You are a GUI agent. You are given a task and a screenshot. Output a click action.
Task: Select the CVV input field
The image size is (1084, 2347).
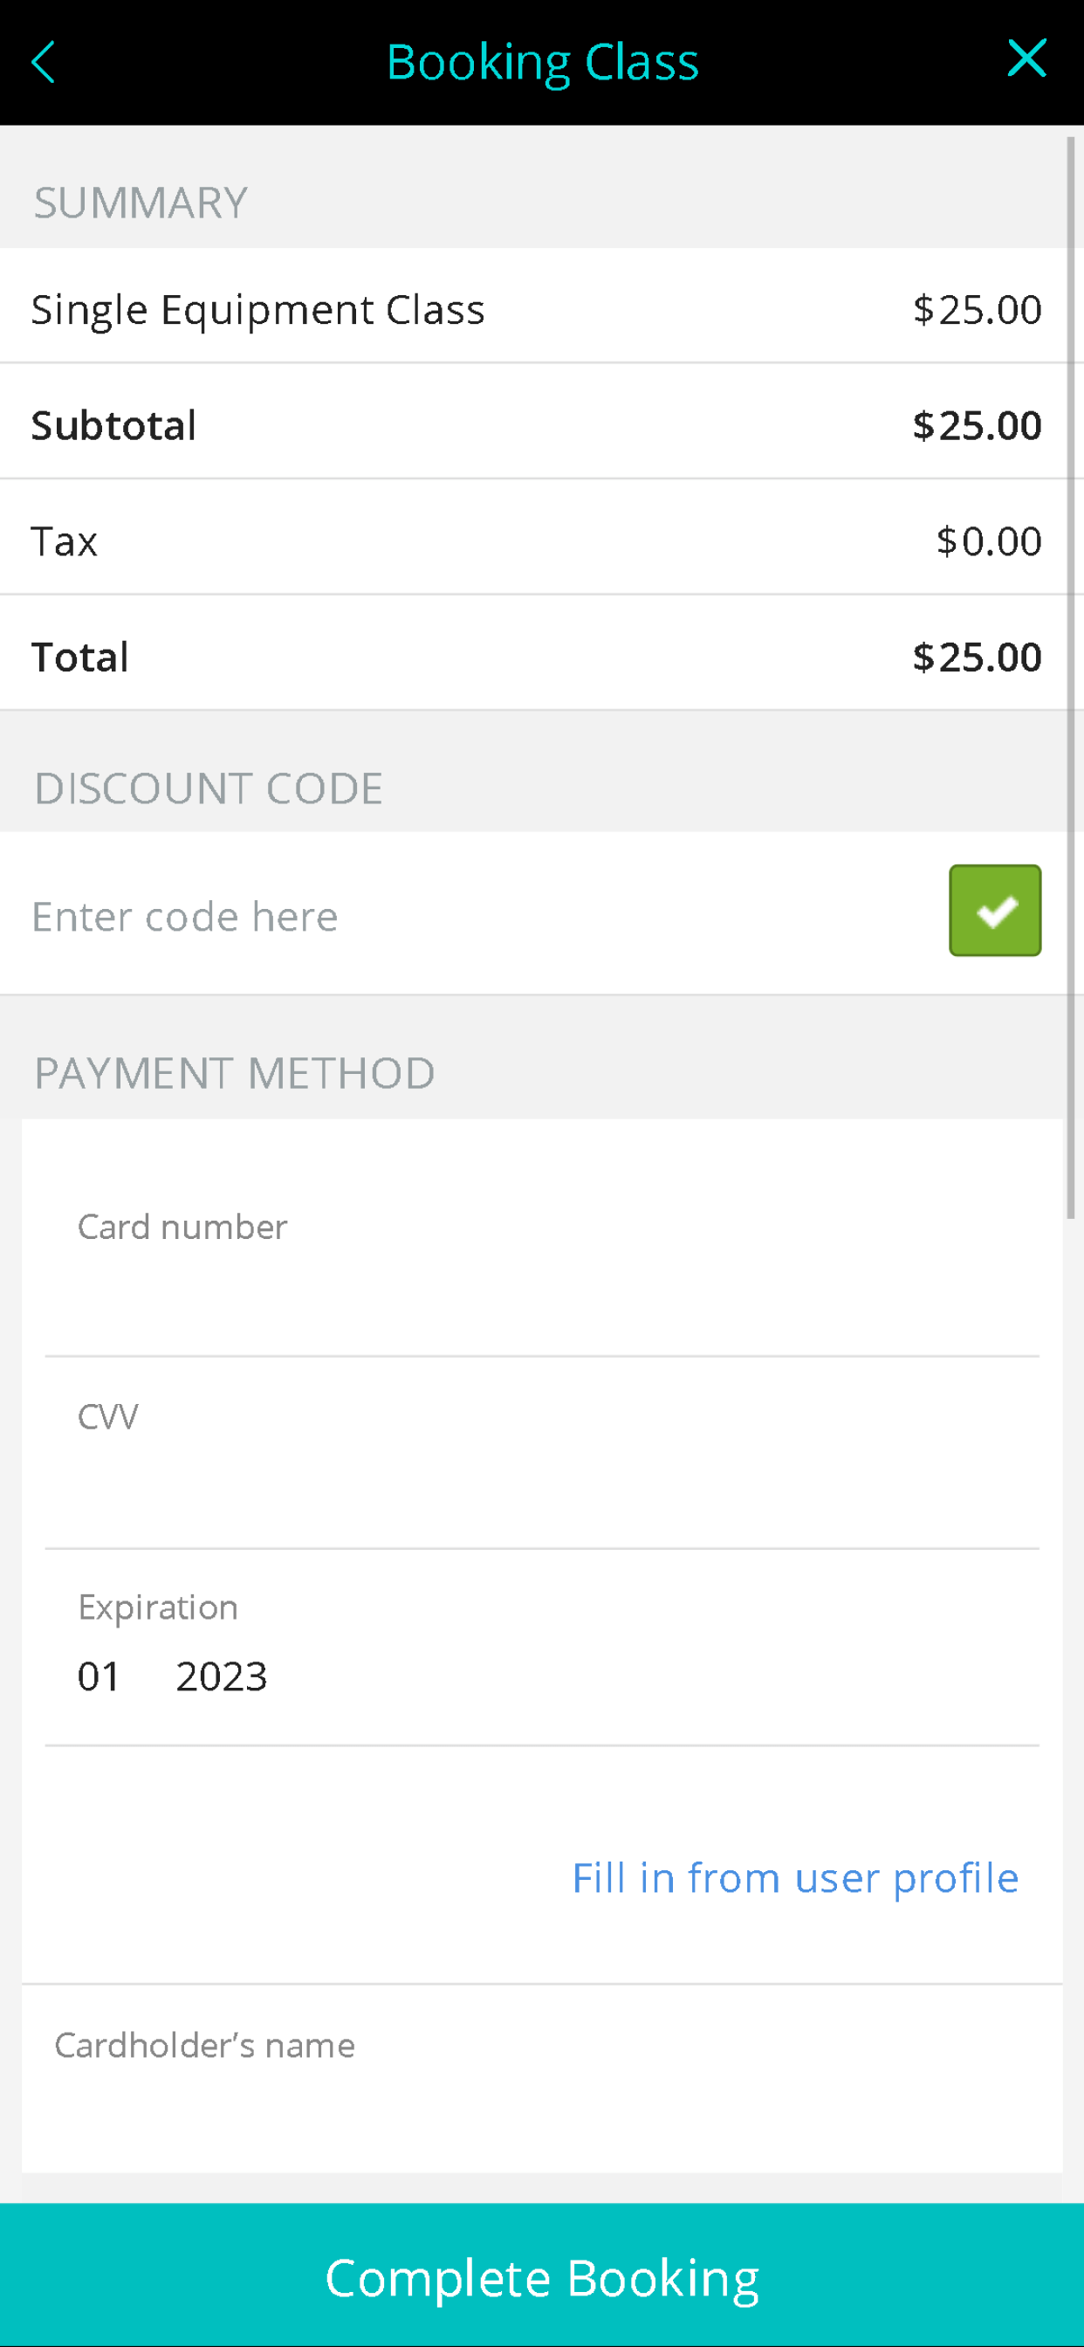(x=542, y=1453)
